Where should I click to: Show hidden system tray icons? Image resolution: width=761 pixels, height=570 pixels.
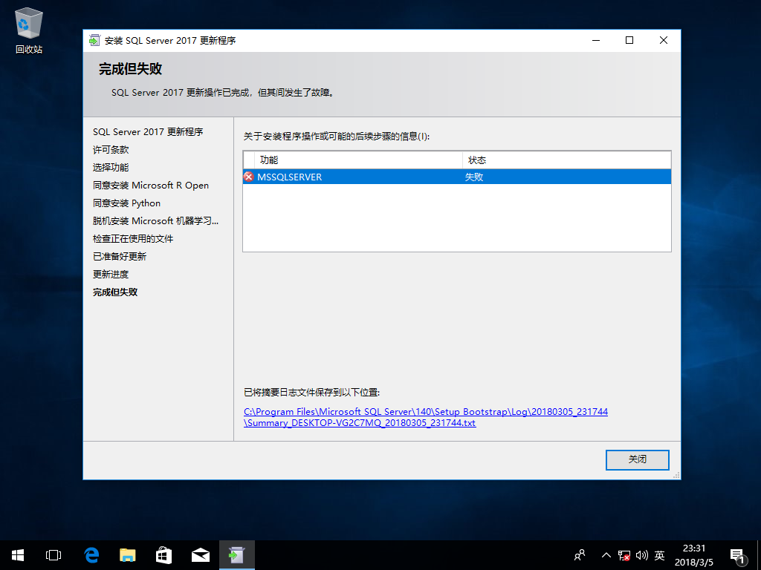coord(606,555)
